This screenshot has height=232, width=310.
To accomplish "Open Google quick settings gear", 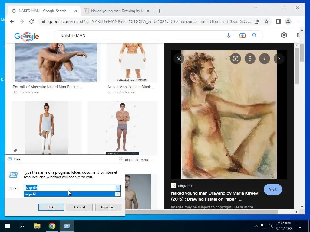I will pos(284,35).
